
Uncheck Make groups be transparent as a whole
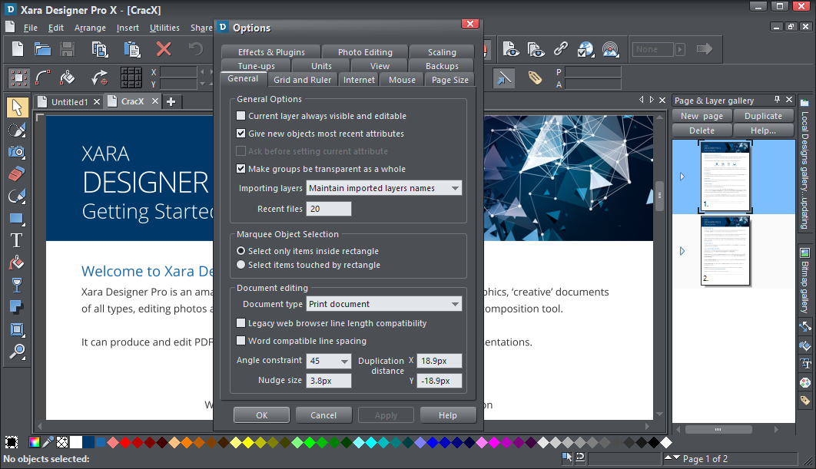(x=241, y=168)
